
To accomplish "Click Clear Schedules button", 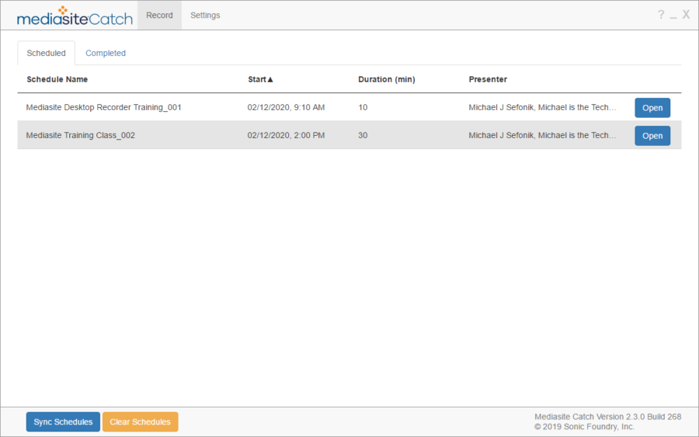I will tap(140, 421).
